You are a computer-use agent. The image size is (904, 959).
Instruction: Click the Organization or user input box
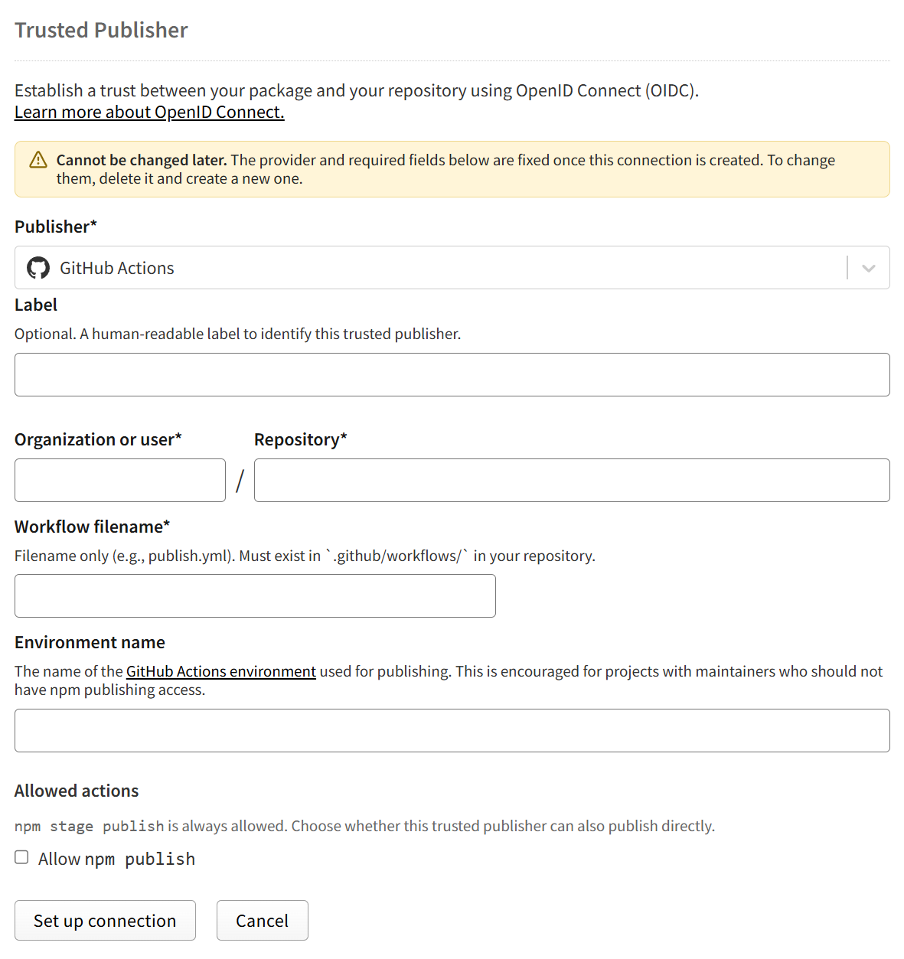click(120, 480)
